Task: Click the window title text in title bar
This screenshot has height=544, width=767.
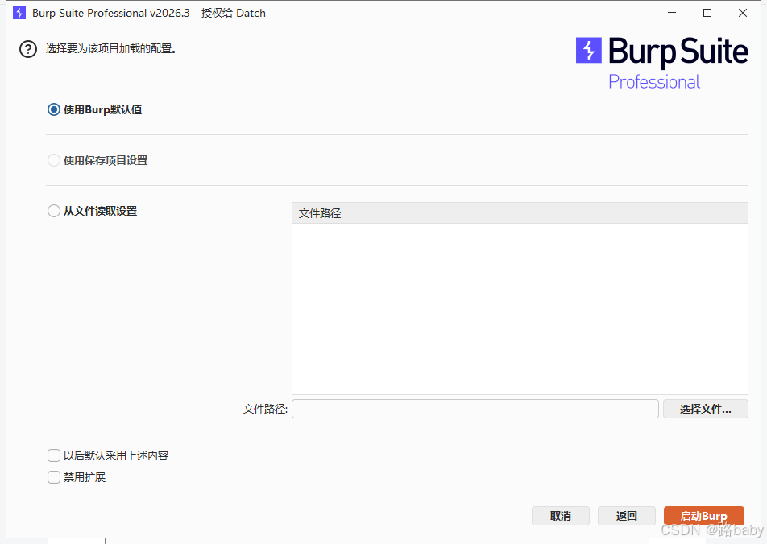Action: click(x=149, y=13)
